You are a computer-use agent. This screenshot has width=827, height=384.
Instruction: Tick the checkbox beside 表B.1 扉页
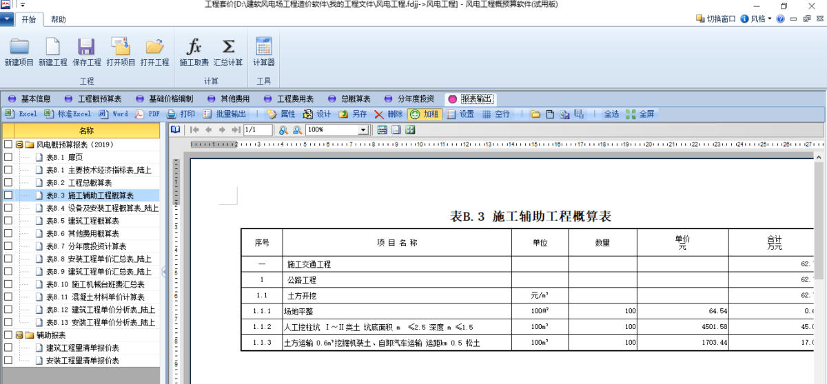tap(8, 158)
